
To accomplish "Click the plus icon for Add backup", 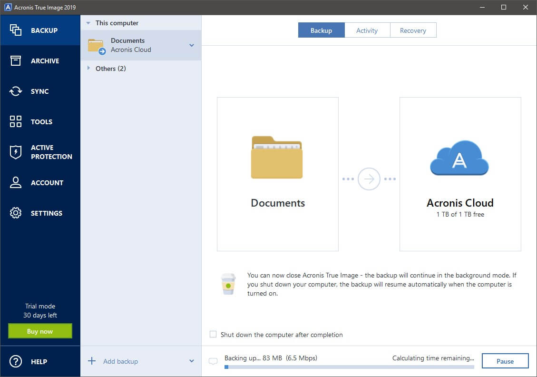I will [x=92, y=361].
